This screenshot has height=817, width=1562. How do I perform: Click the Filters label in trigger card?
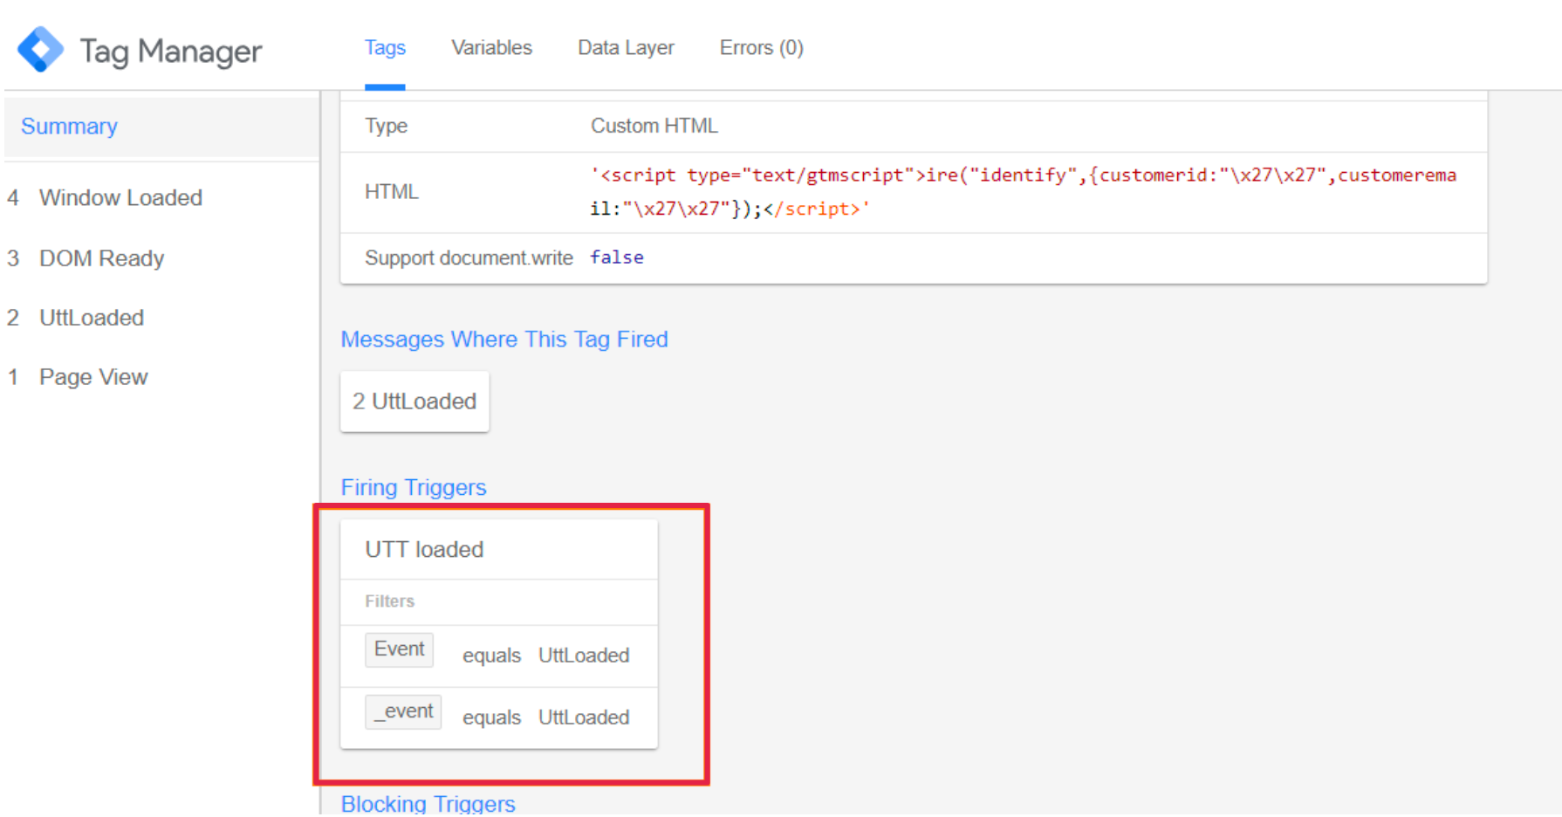pyautogui.click(x=389, y=601)
